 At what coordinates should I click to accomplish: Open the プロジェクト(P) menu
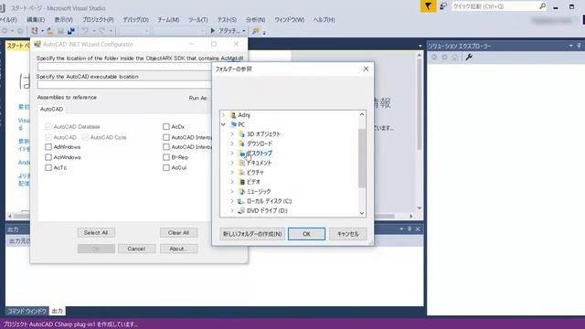(98, 19)
